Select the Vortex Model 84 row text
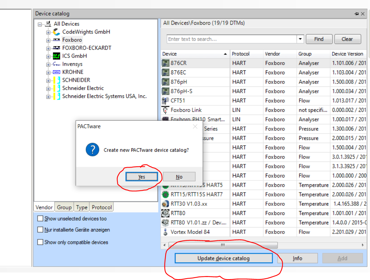370x280 pixels. tap(190, 232)
